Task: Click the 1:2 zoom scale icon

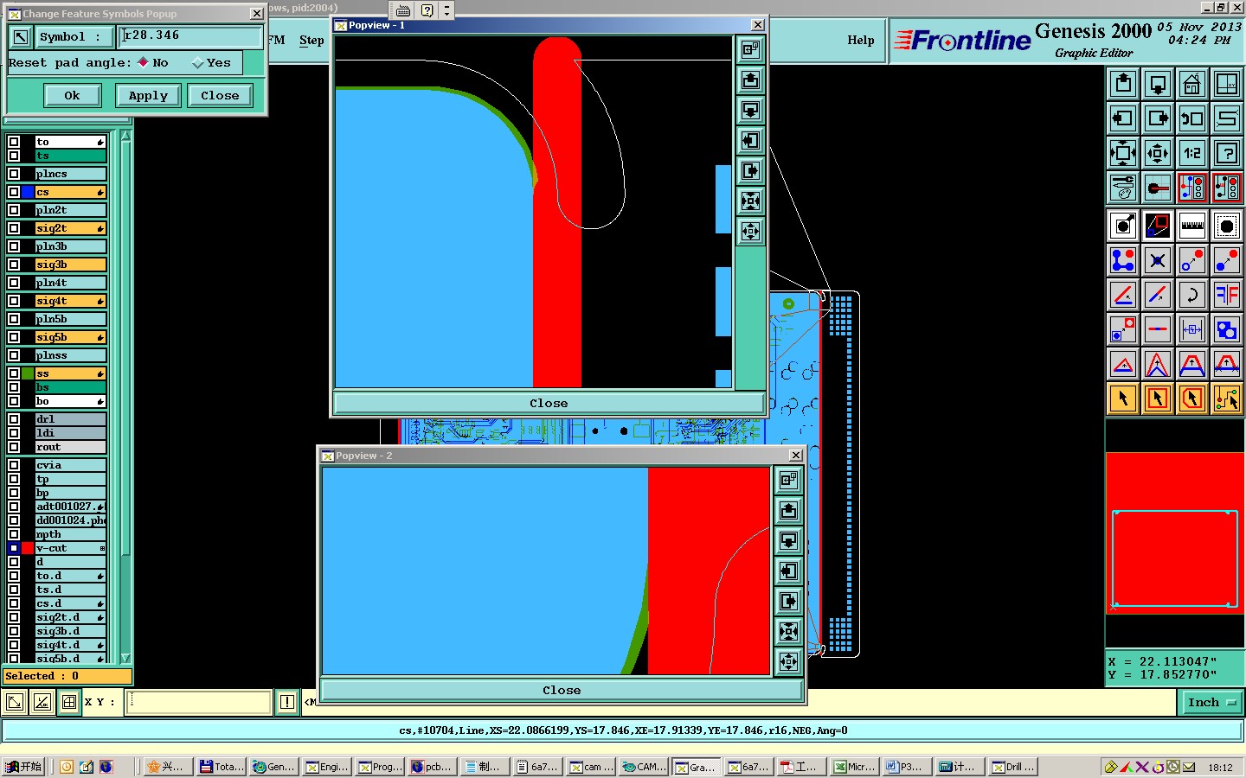Action: pos(1192,153)
